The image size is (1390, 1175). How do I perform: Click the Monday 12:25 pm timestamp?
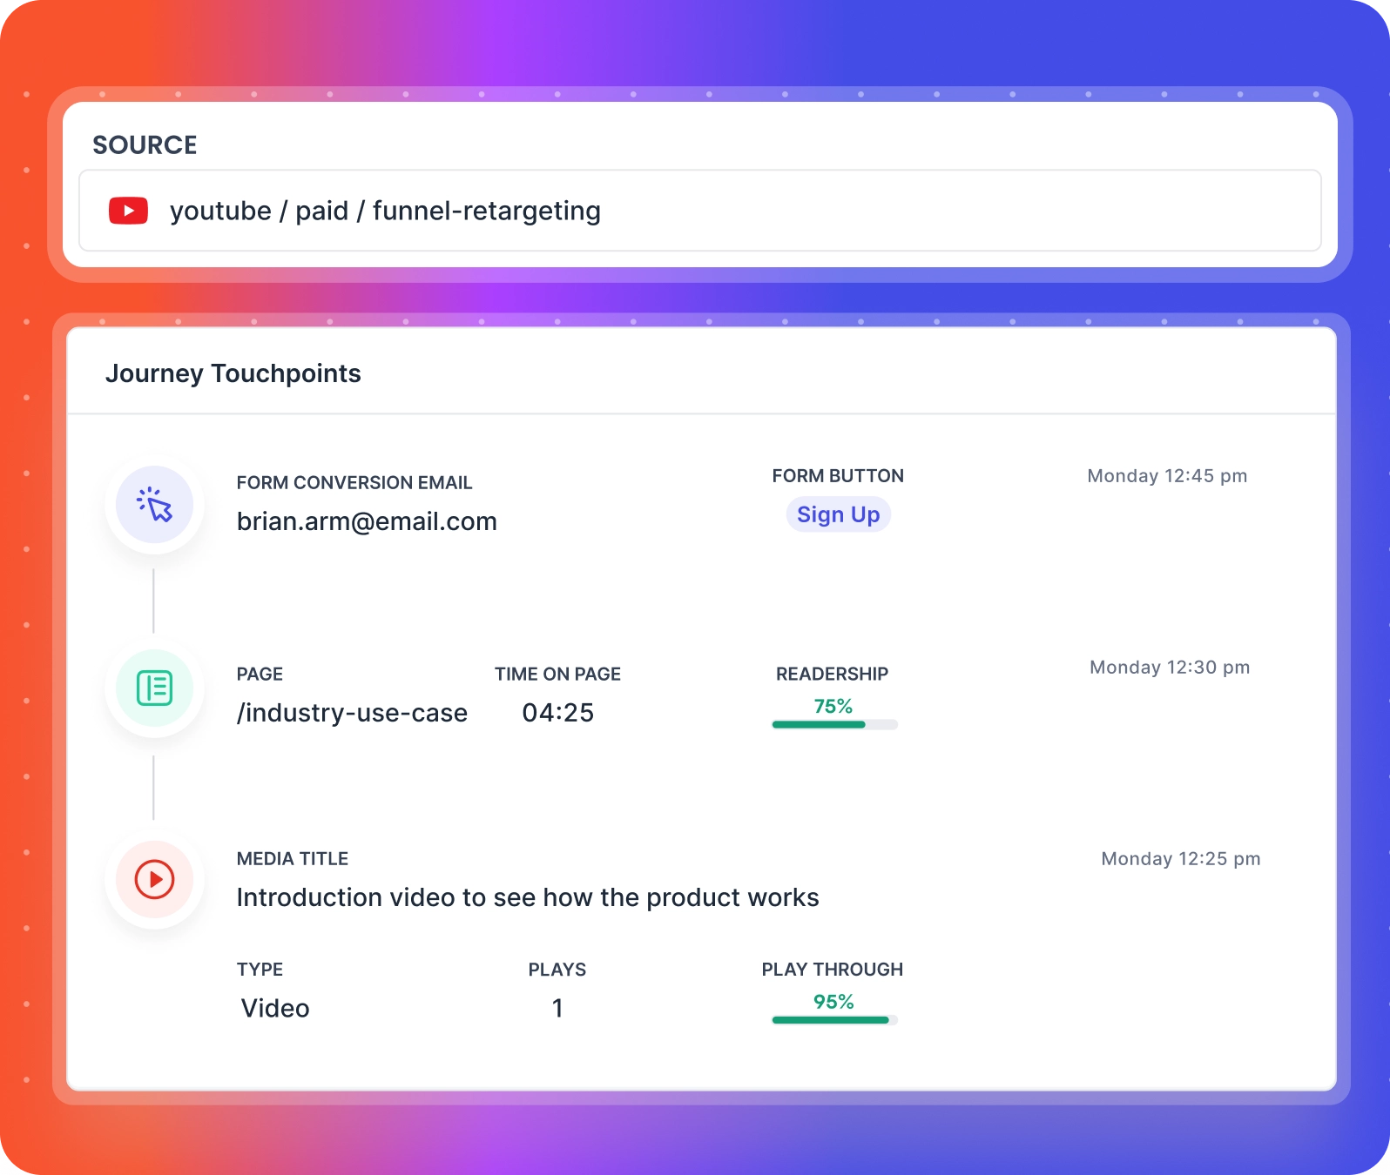point(1180,859)
